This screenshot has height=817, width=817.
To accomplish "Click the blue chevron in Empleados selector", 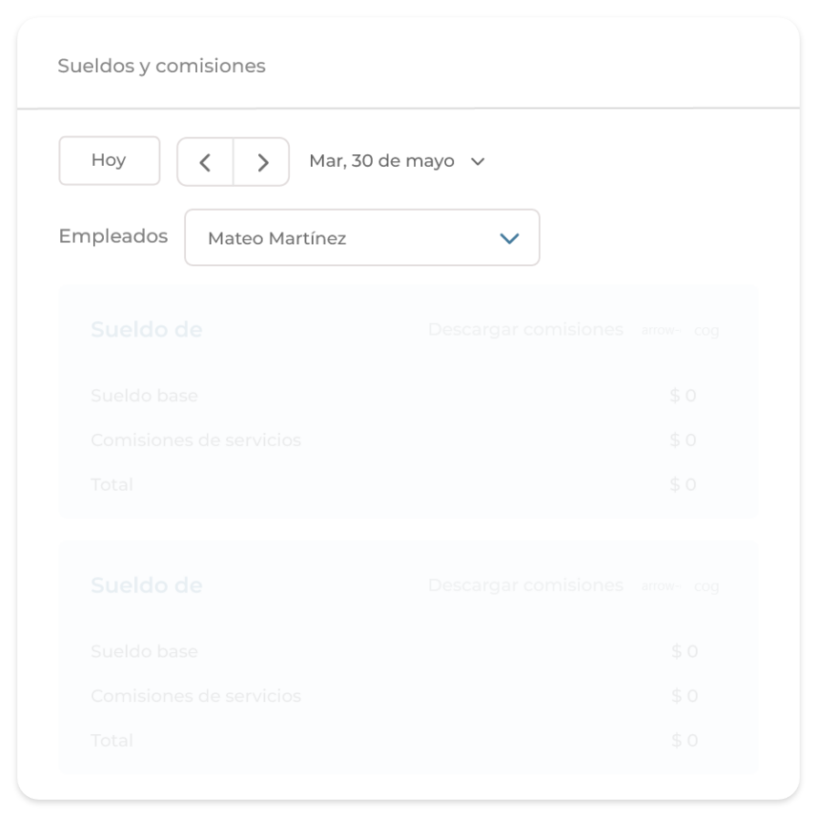I will click(x=510, y=239).
